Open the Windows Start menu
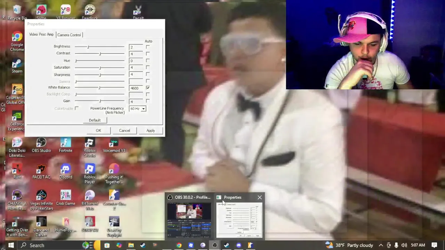445x250 pixels. click(x=10, y=245)
